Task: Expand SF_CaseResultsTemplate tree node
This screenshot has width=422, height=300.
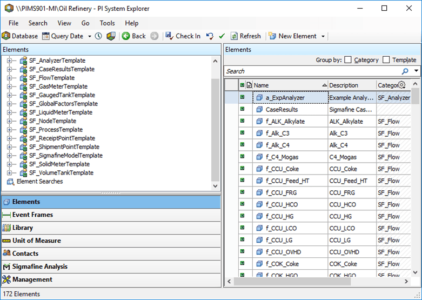Action: (x=9, y=69)
